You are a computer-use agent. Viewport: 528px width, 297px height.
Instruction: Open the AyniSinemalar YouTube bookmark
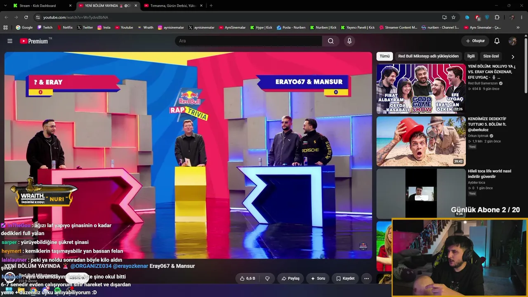(x=232, y=28)
